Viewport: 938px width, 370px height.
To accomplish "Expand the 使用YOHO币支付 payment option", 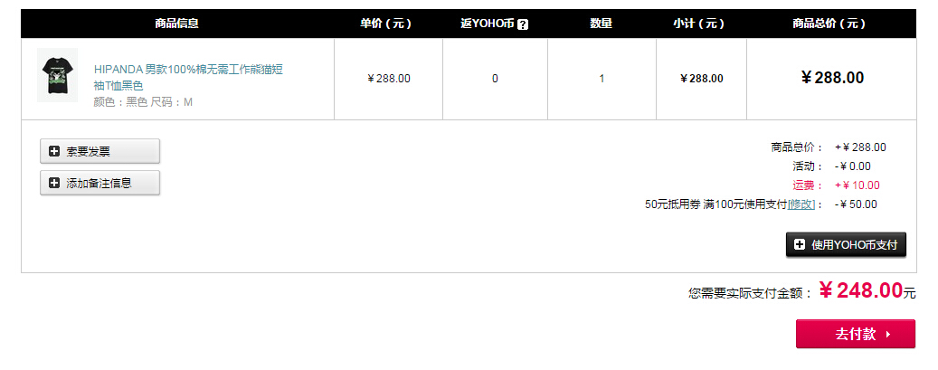I will (846, 245).
